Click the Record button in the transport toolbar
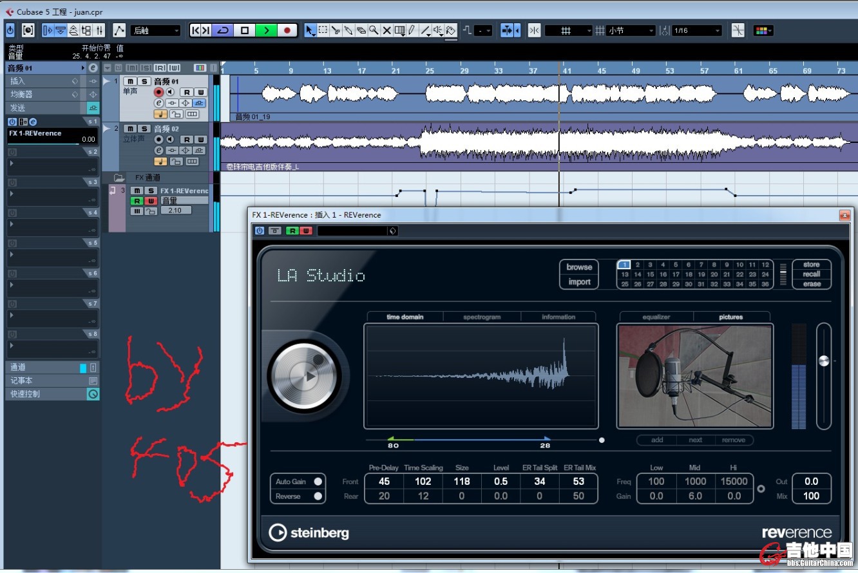The image size is (858, 573). (287, 30)
